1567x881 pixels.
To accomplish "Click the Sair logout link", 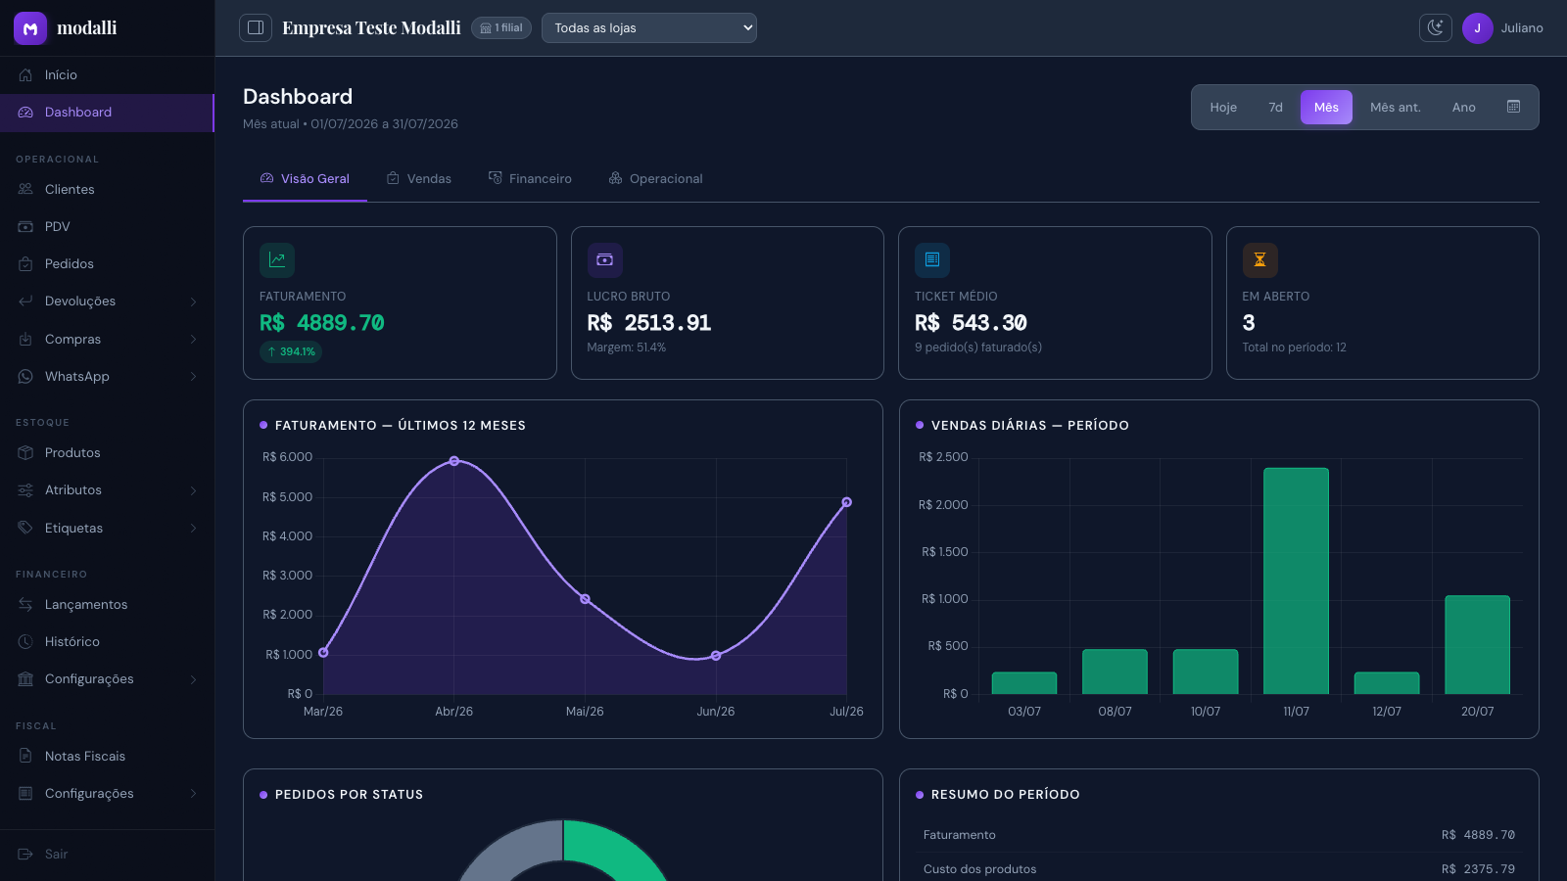I will coord(107,854).
